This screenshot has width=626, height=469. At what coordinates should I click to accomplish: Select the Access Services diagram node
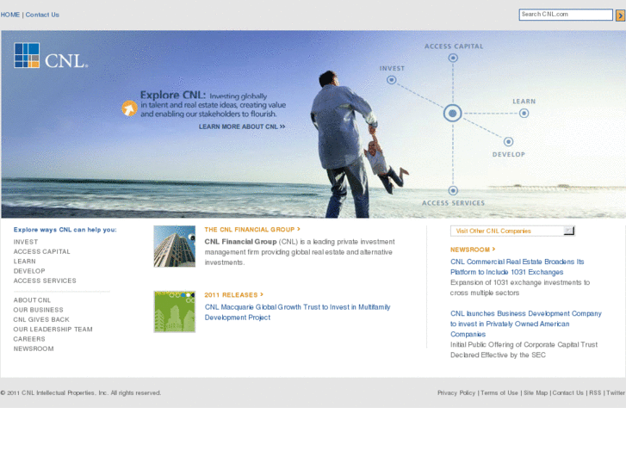point(453,190)
